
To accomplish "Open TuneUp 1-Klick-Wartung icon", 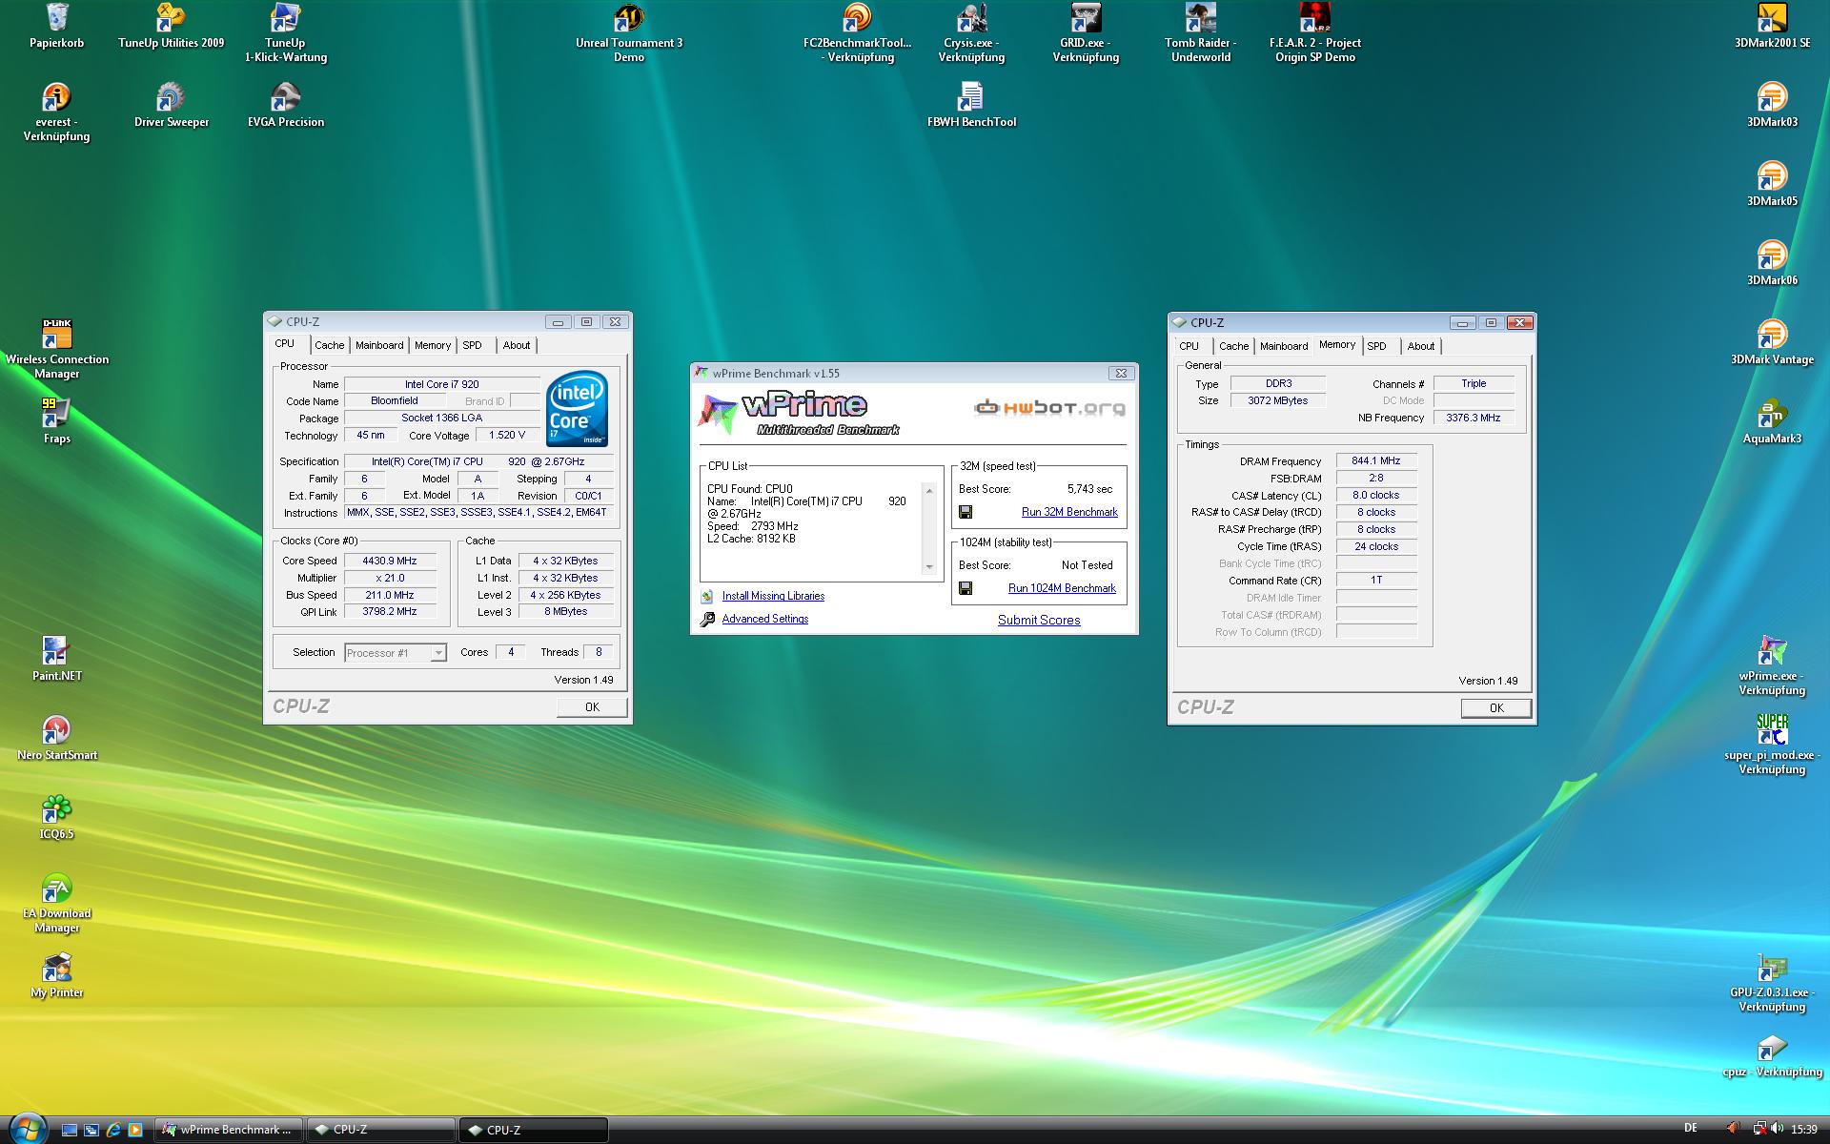I will (285, 32).
